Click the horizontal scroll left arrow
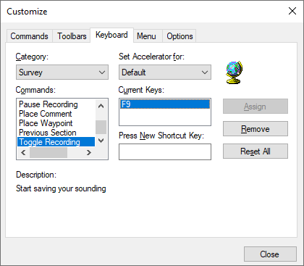 [23, 152]
